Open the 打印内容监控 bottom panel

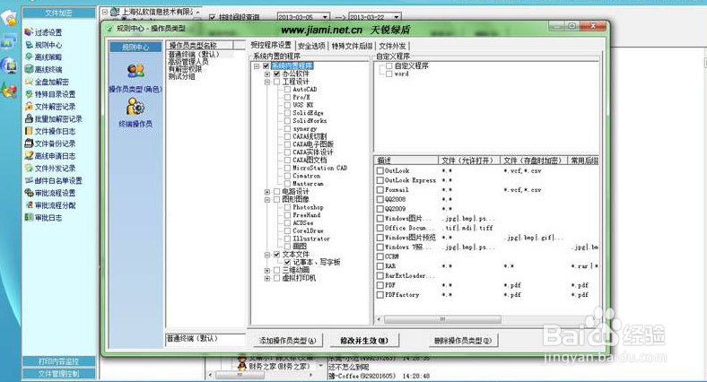pyautogui.click(x=58, y=361)
